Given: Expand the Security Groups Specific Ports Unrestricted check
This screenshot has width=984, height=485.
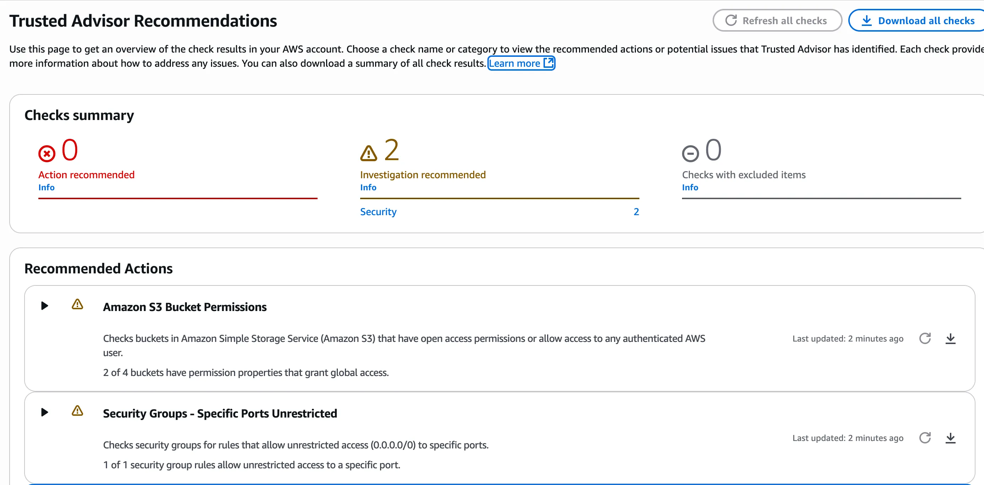Looking at the screenshot, I should [45, 412].
